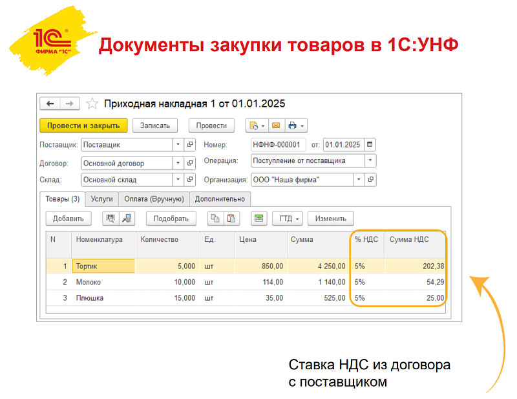
Task: Open Поставщик record via open-link icon
Action: (190, 145)
